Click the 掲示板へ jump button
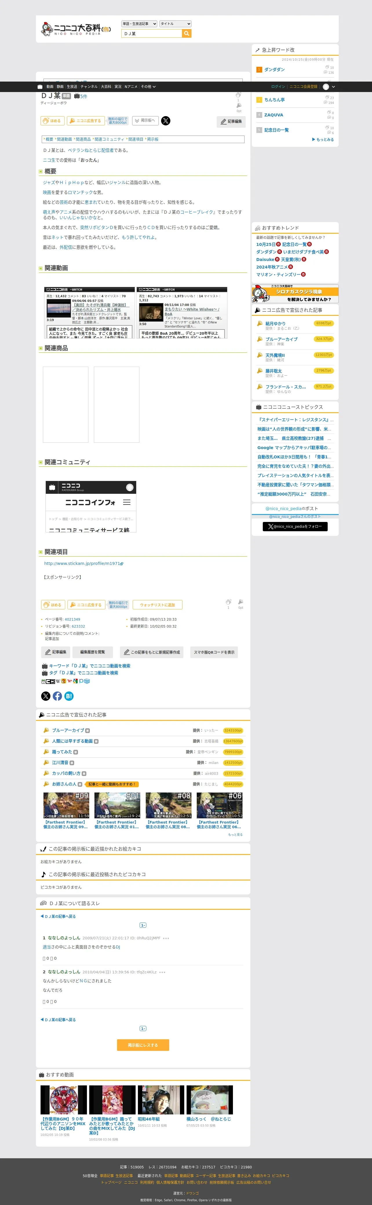This screenshot has width=372, height=1205. click(x=145, y=121)
